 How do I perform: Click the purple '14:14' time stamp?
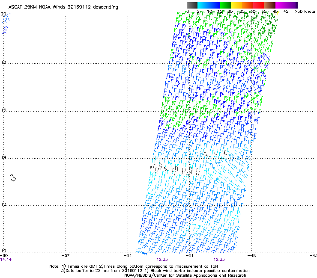tap(6, 260)
